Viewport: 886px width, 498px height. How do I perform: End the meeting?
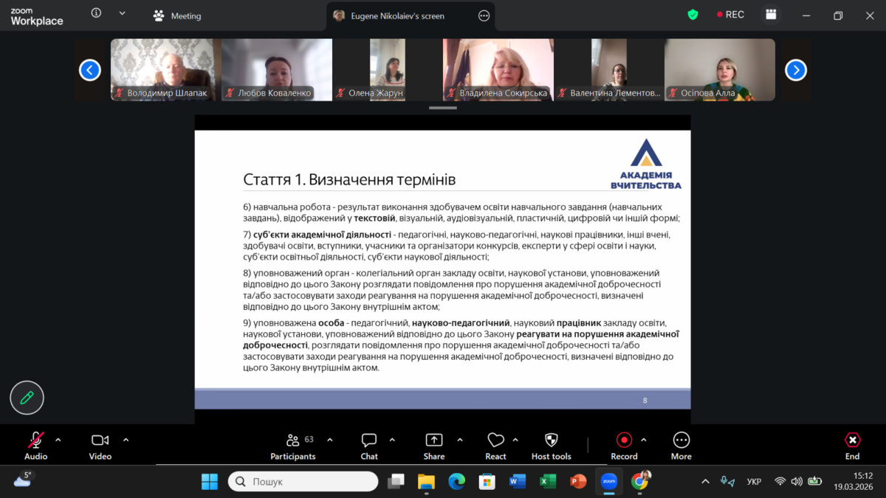(852, 446)
